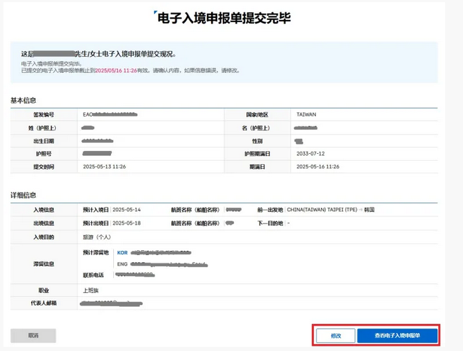Image resolution: width=463 pixels, height=351 pixels.
Task: Select the 上班族 occupation value
Action: [x=90, y=290]
